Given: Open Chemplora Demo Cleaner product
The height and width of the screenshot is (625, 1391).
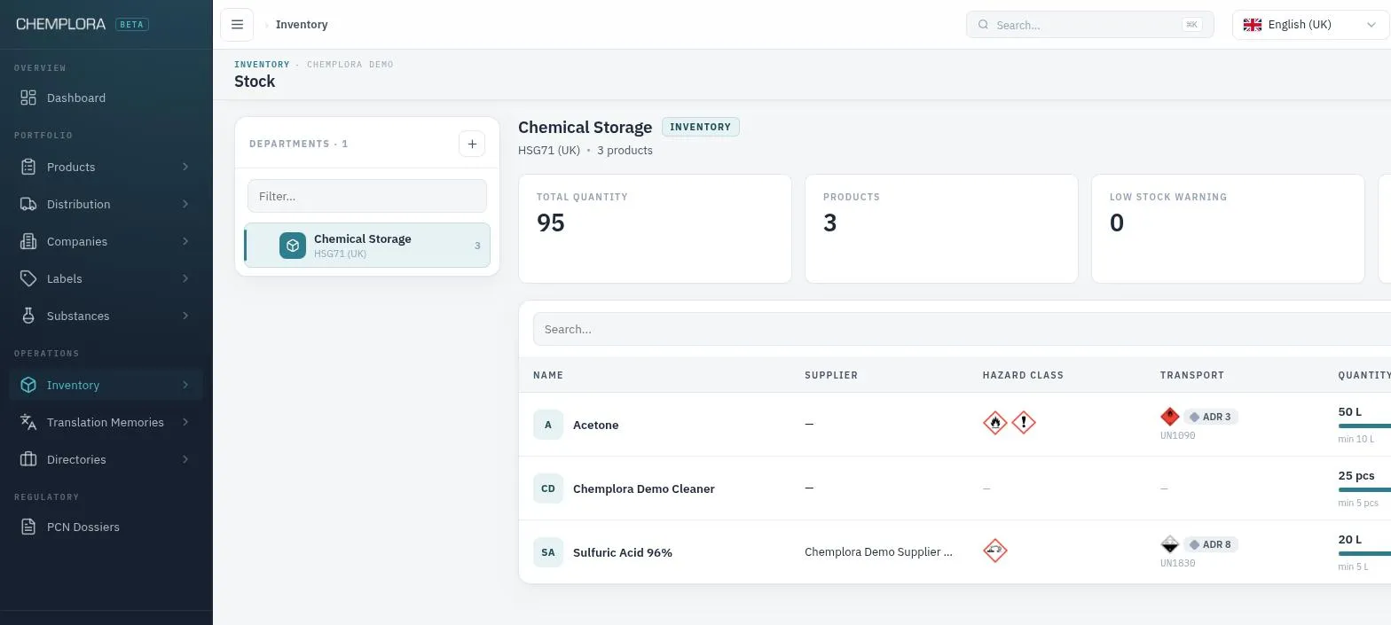Looking at the screenshot, I should [x=955, y=488].
